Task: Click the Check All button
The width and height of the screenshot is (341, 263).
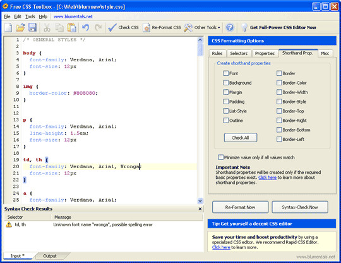Action: coord(241,138)
